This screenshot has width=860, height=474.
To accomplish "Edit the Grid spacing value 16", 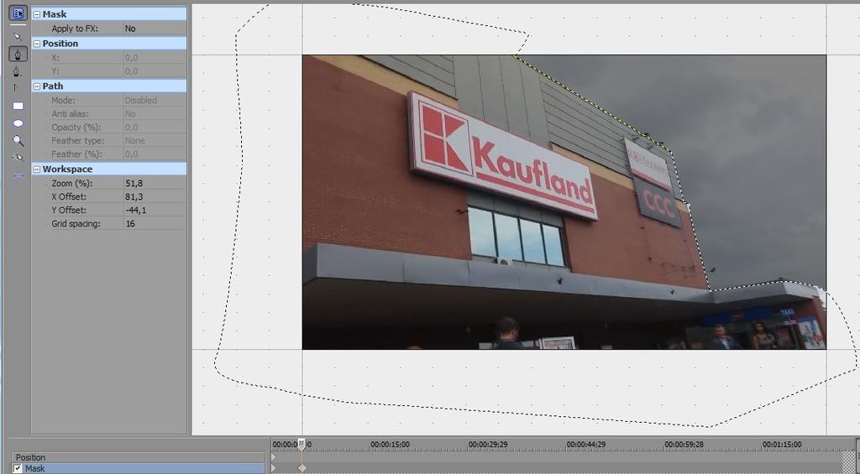I will tap(155, 223).
